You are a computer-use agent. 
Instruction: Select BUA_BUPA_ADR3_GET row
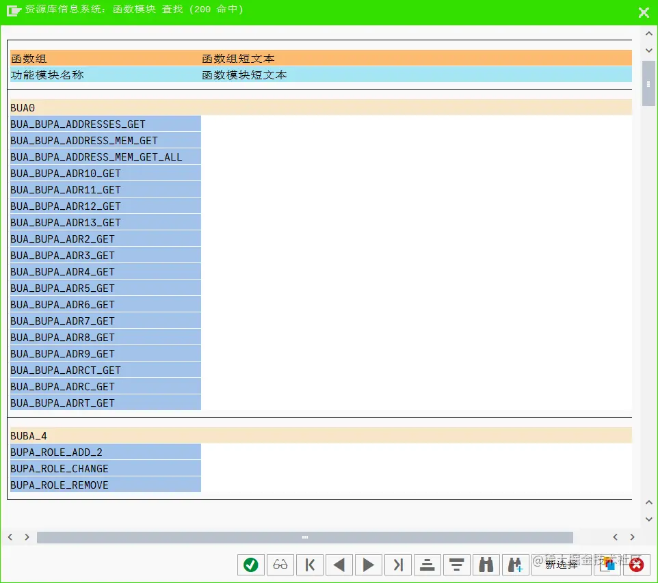(x=105, y=255)
